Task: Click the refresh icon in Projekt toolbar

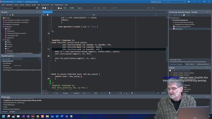Action: (x=179, y=15)
